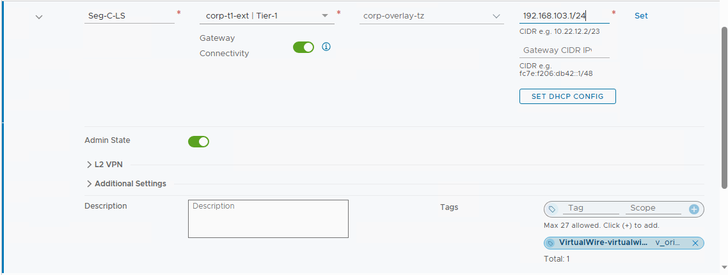
Task: Open the corp-overlay-tz transport zone dropdown
Action: click(x=431, y=16)
